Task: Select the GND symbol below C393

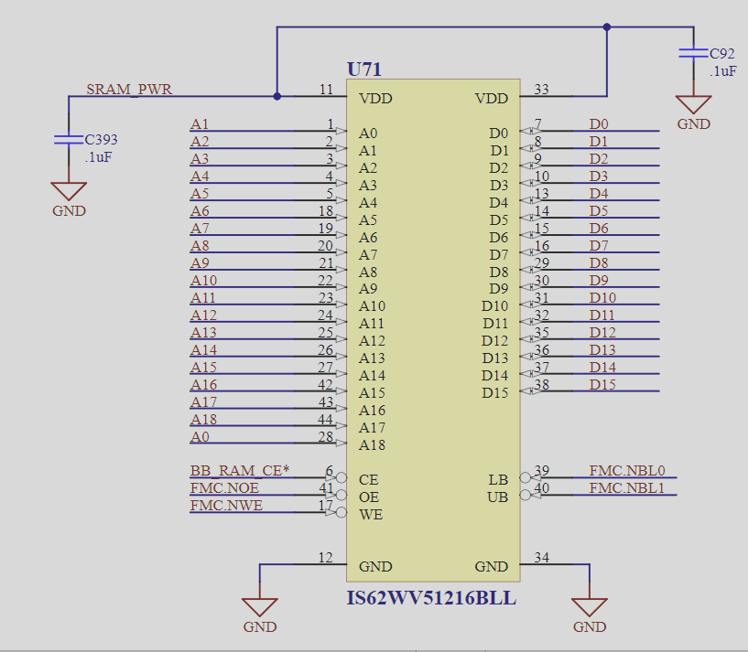Action: (67, 192)
